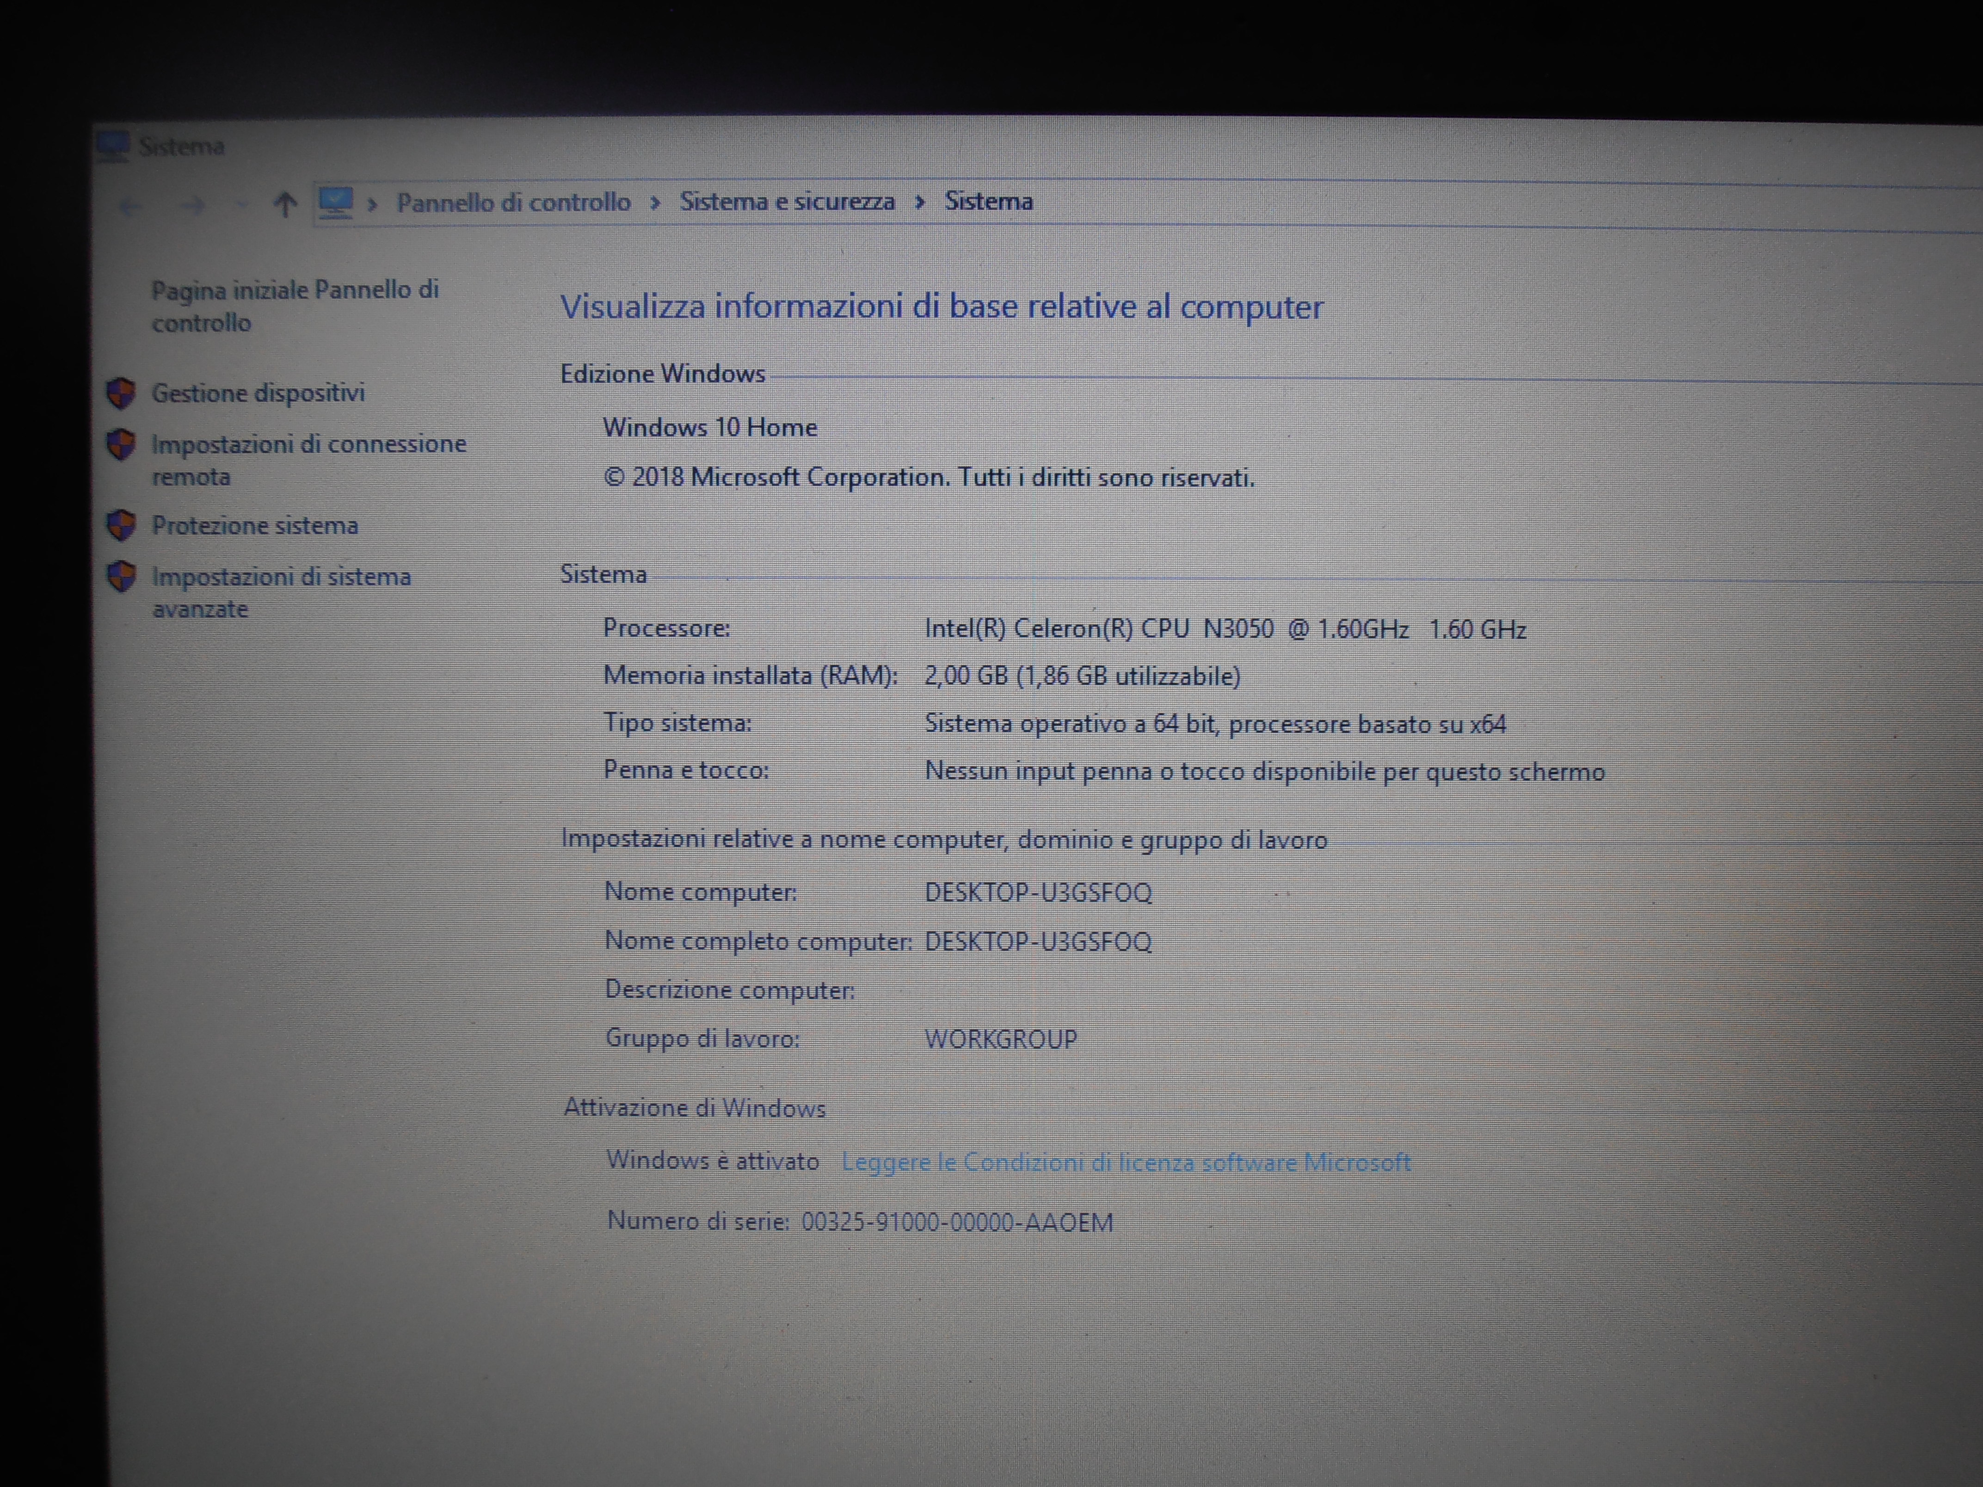
Task: Click shield icon beside Protezione sistema
Action: (121, 525)
